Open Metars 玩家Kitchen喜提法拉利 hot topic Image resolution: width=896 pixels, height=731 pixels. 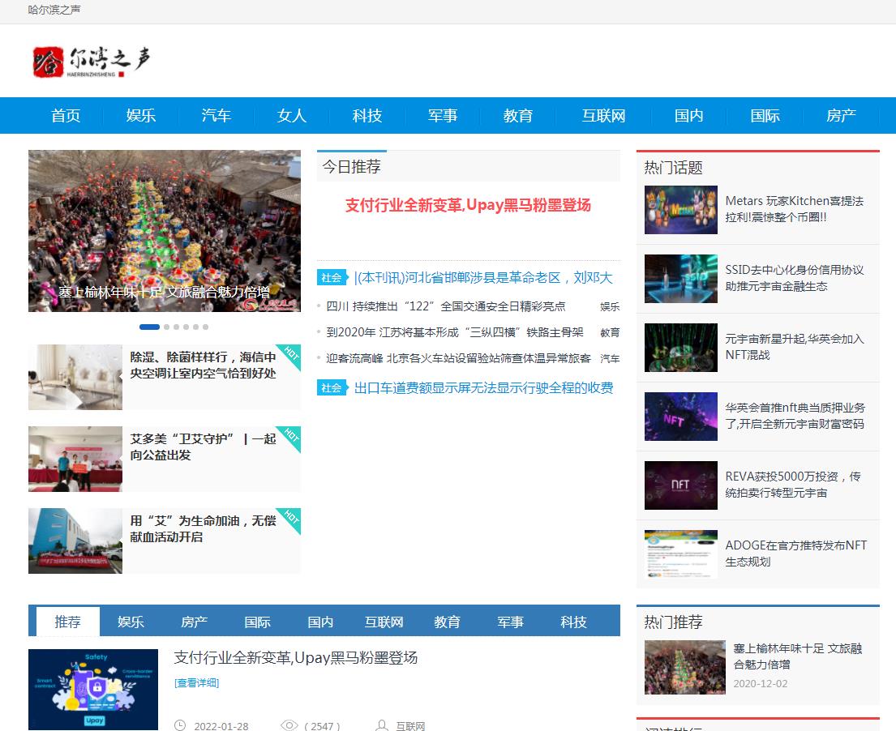tap(795, 209)
